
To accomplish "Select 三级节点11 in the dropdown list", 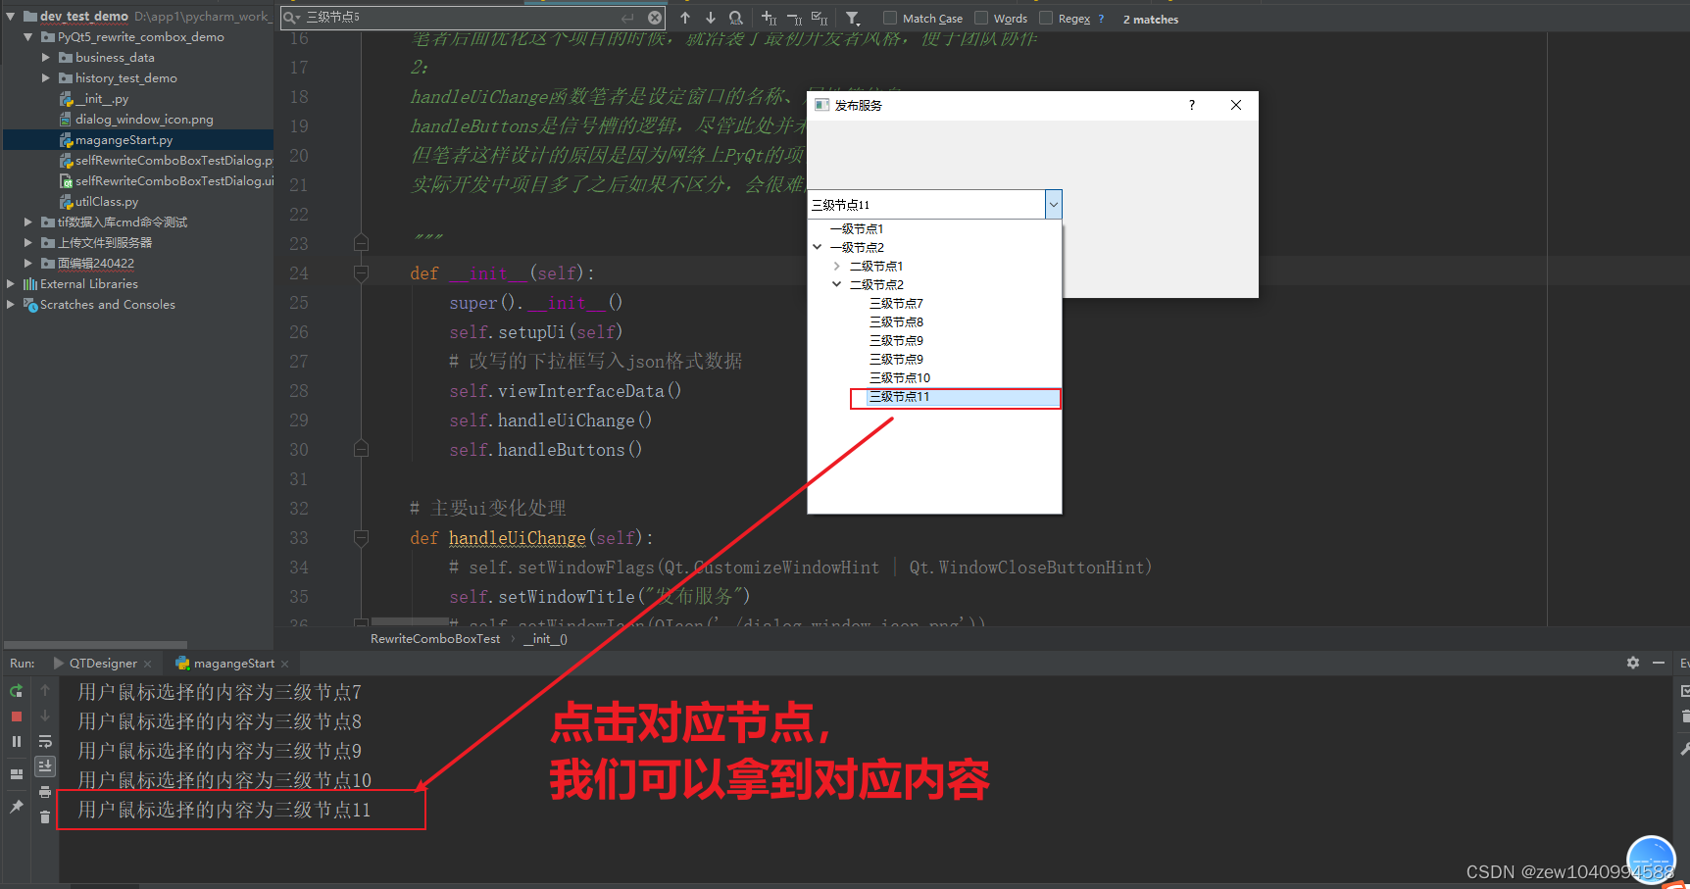I will (898, 397).
